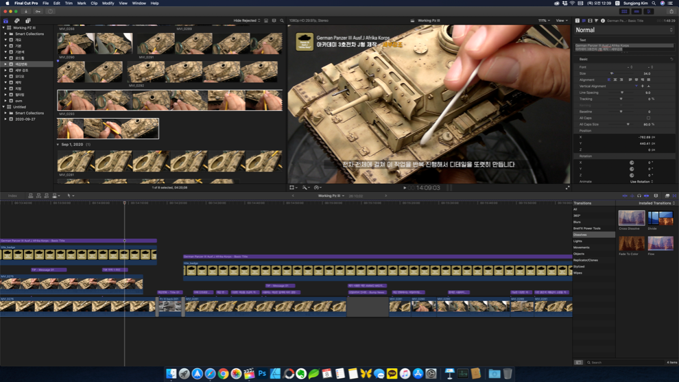This screenshot has height=382, width=679.
Task: Open the Info inspector tab
Action: pos(602,21)
